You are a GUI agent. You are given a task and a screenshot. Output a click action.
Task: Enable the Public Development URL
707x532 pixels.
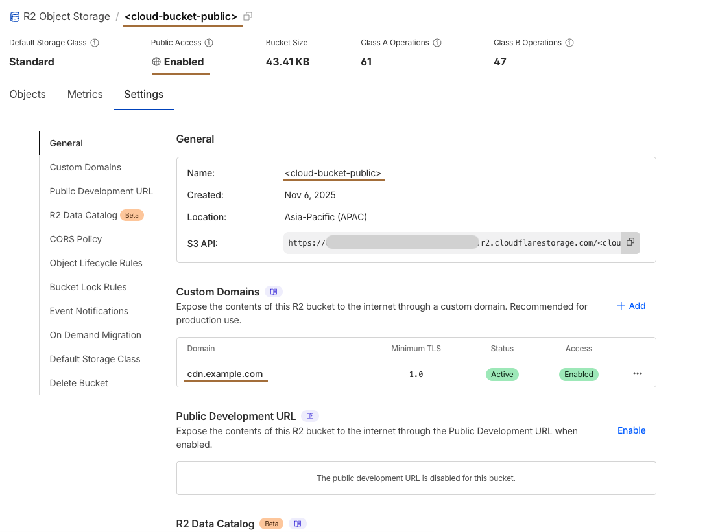tap(630, 430)
